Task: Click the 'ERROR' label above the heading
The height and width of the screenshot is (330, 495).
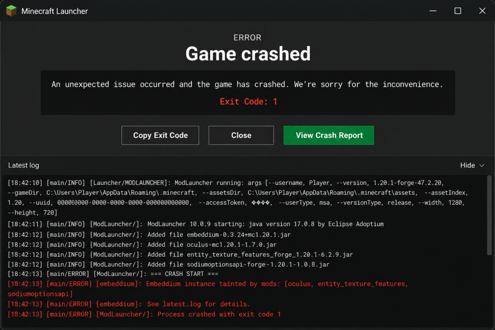Action: [247, 38]
